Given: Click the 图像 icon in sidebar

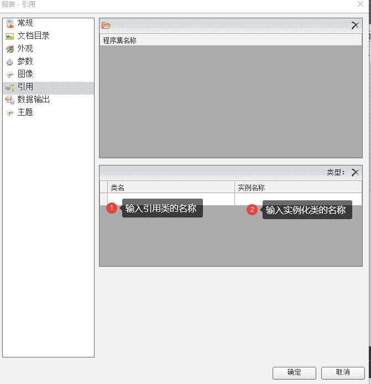Looking at the screenshot, I should [x=10, y=74].
